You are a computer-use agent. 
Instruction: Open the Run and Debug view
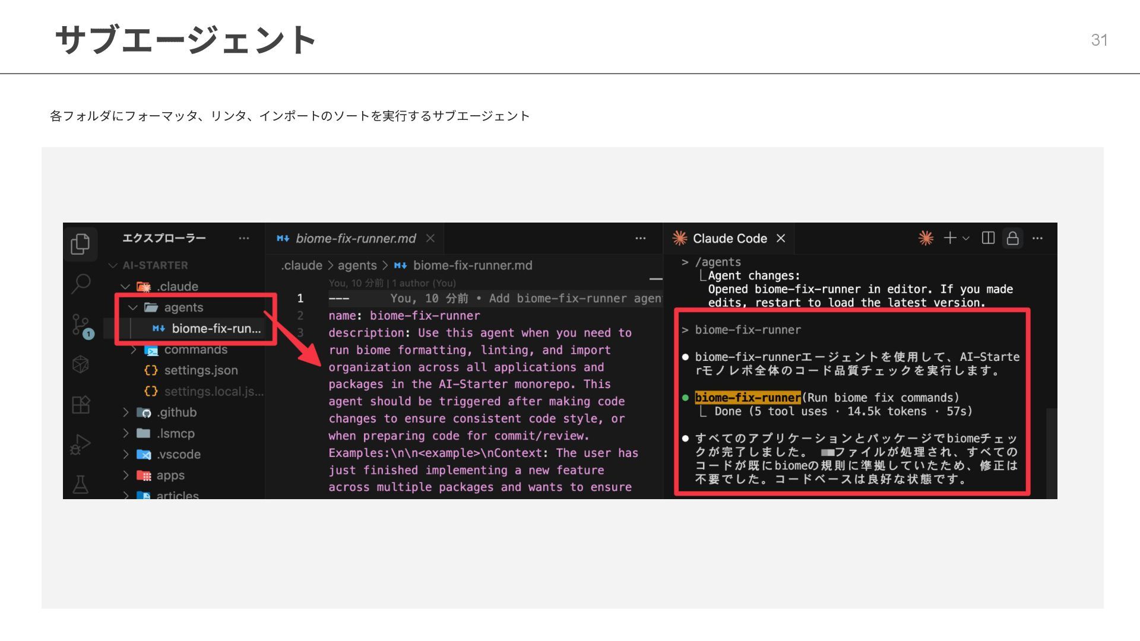pyautogui.click(x=81, y=445)
